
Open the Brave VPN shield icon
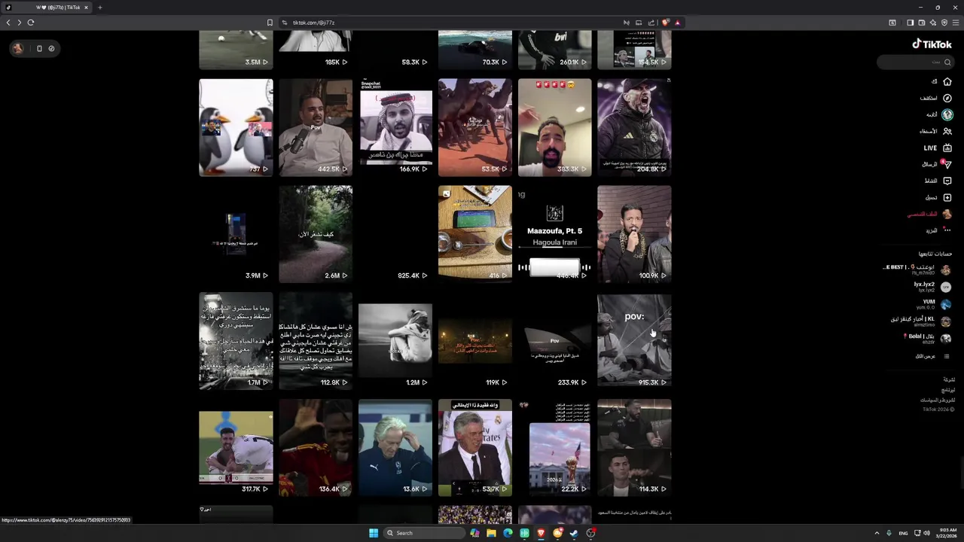tap(944, 23)
